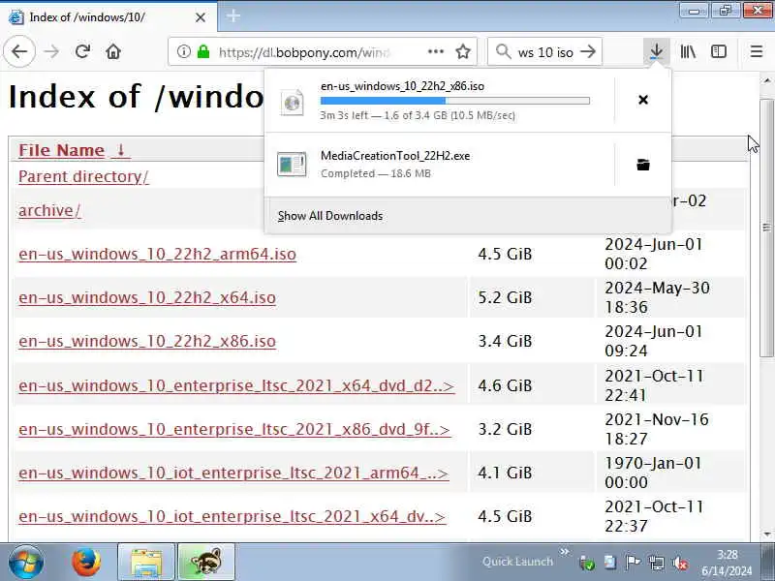Close the Index of /windows/10/ tab
775x581 pixels.
click(201, 17)
